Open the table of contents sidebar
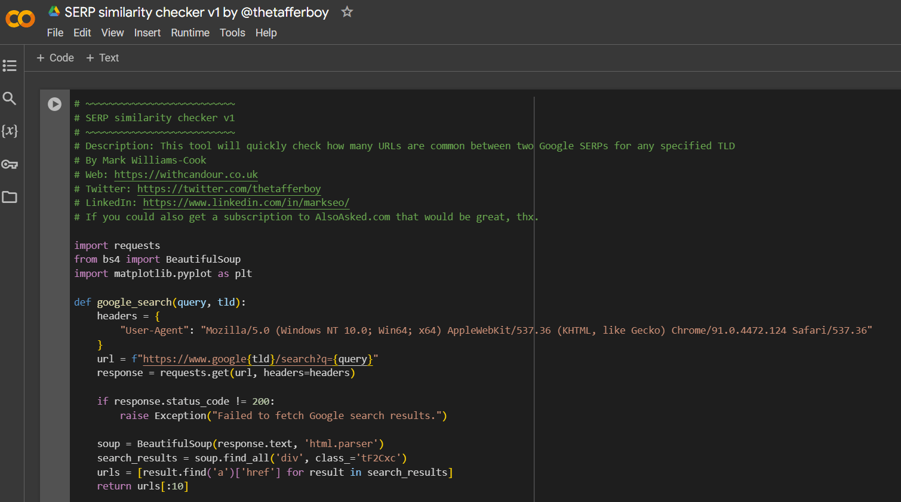Screen dimensions: 901x502 10,66
